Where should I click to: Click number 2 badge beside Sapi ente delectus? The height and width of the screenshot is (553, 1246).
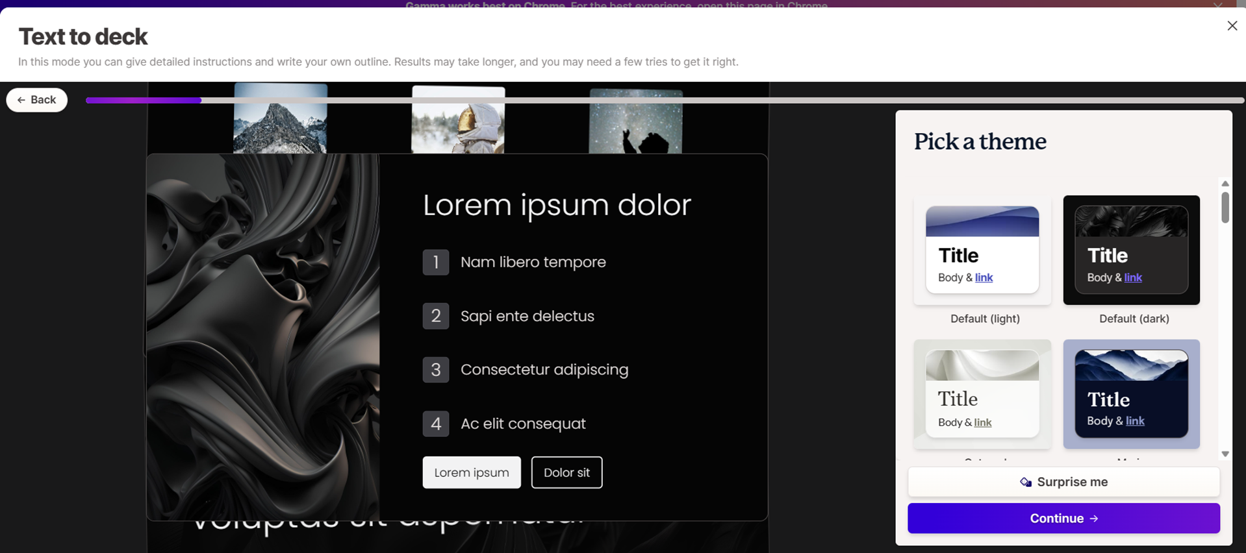click(436, 316)
